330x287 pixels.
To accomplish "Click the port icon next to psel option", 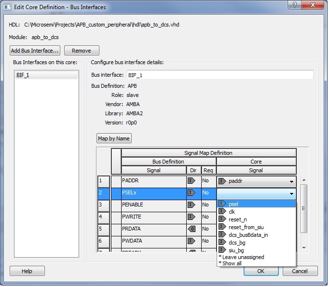I will [223, 205].
